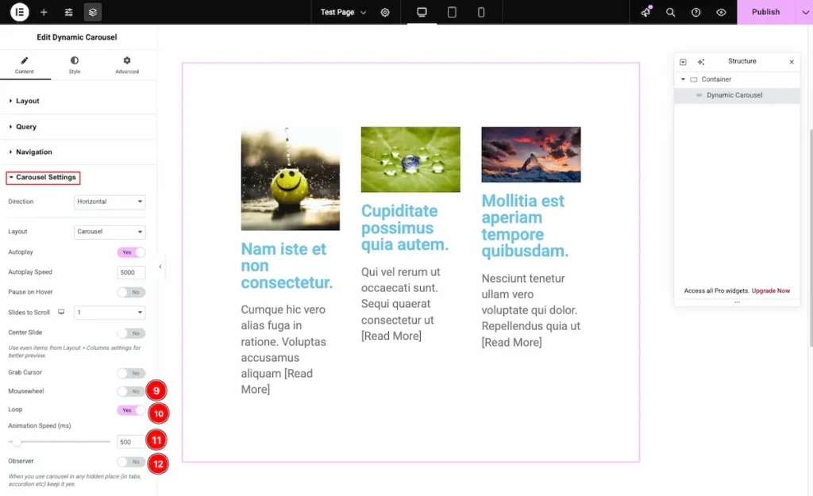Open page settings gear icon
Image resolution: width=813 pixels, height=496 pixels.
385,13
